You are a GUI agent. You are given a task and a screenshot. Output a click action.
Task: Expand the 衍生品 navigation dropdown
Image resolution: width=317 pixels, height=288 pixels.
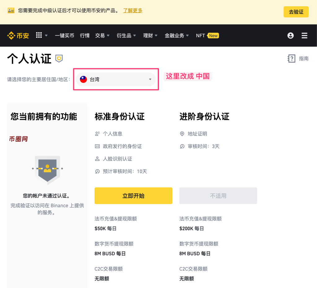(x=126, y=36)
